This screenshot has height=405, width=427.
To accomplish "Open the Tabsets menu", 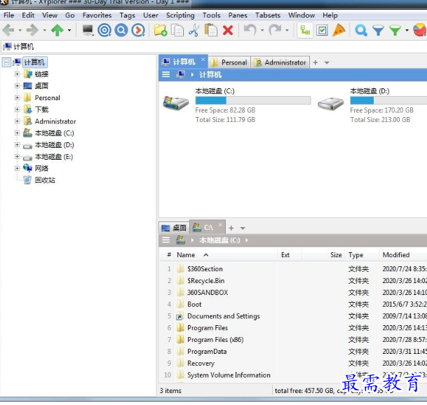I will (x=268, y=15).
